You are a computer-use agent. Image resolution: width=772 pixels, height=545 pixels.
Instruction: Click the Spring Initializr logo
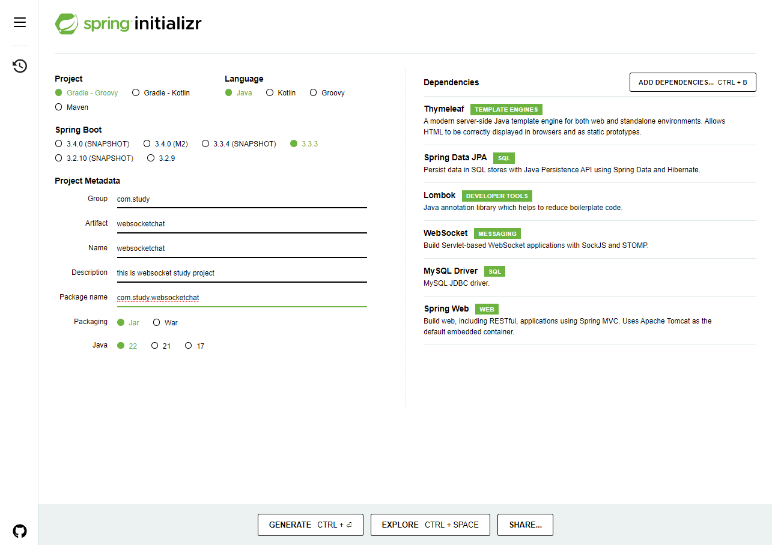coord(128,23)
